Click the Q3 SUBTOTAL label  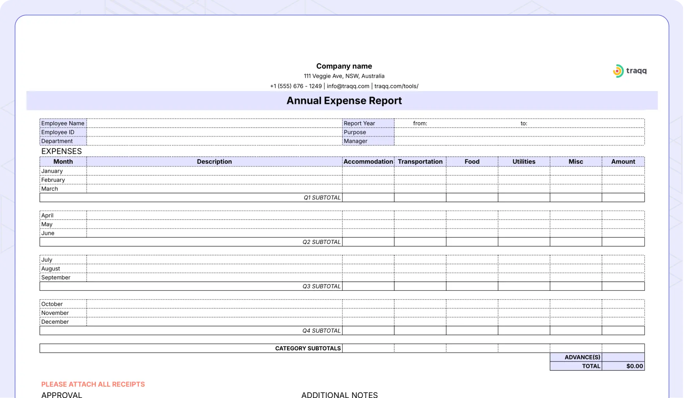pos(321,286)
